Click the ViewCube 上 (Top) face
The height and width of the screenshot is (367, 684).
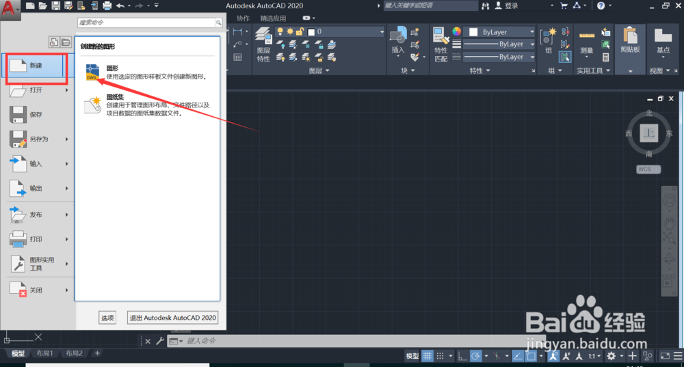648,133
